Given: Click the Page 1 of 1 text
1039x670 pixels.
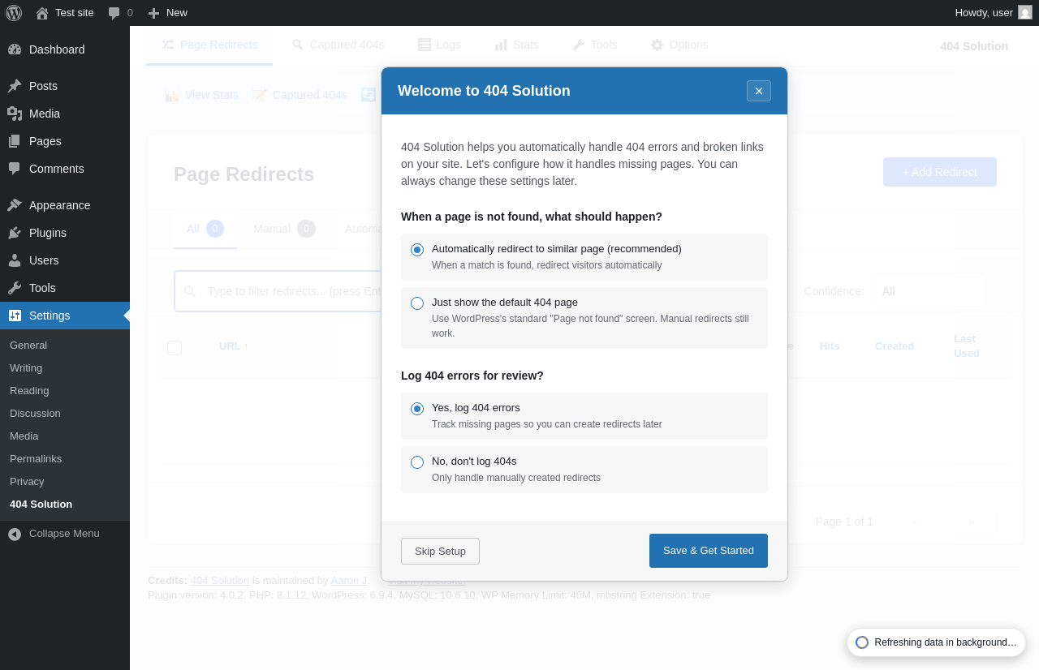Looking at the screenshot, I should tap(844, 522).
